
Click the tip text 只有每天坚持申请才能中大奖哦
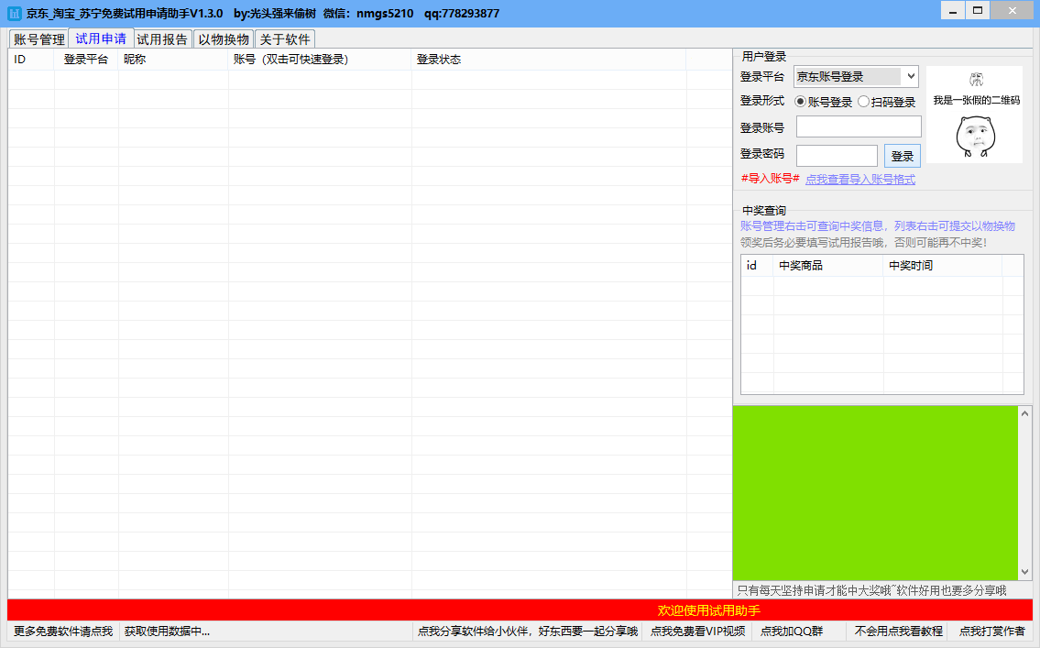tap(871, 590)
